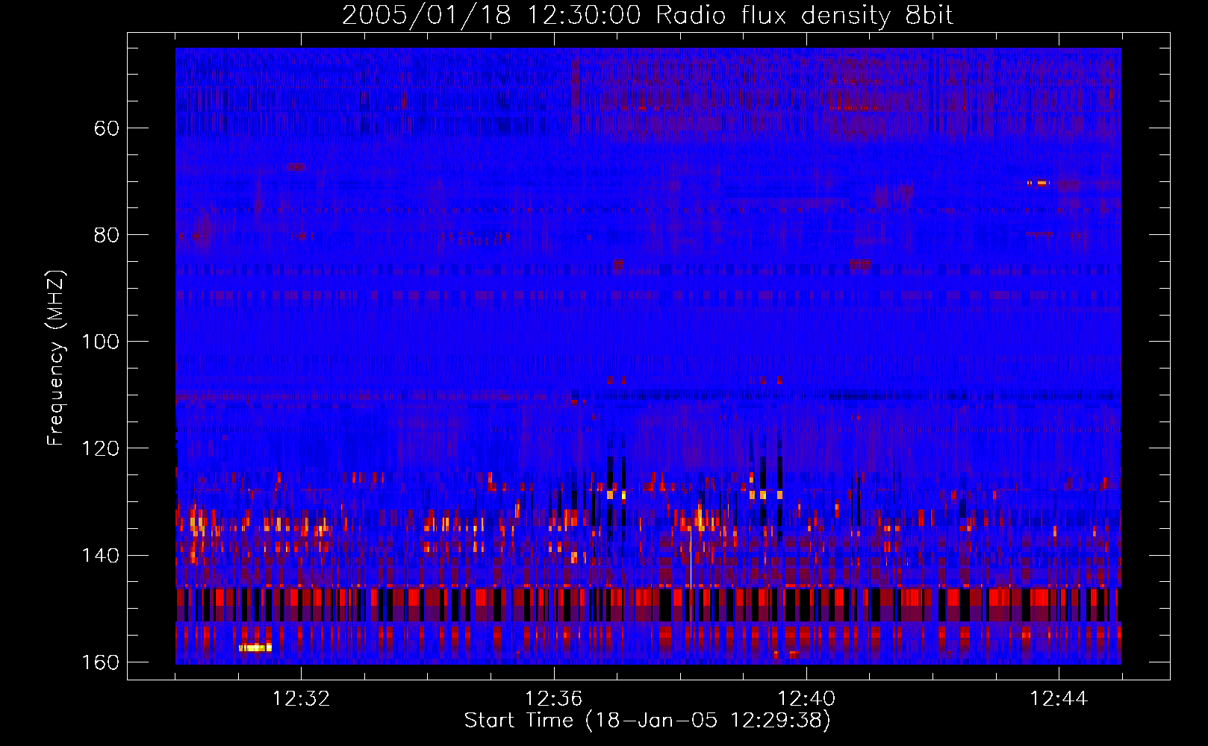
Task: Click the 160 frequency tick label
Action: tap(100, 662)
